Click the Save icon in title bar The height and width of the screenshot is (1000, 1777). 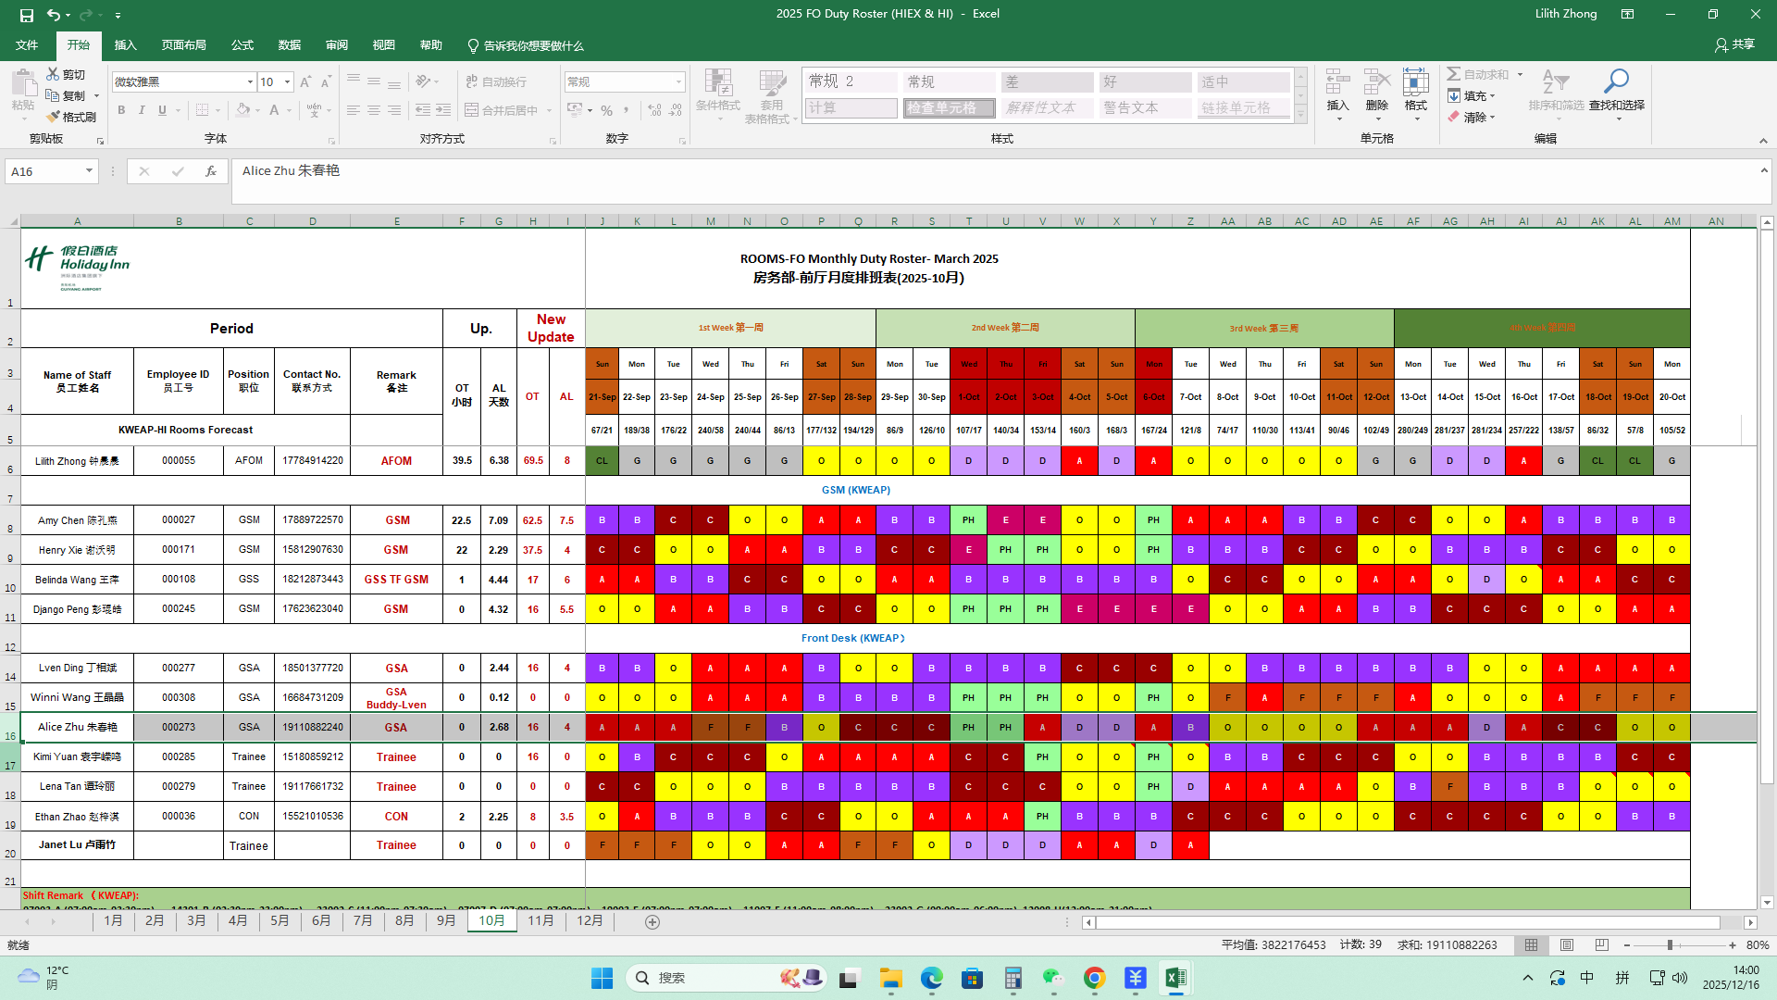pos(26,15)
